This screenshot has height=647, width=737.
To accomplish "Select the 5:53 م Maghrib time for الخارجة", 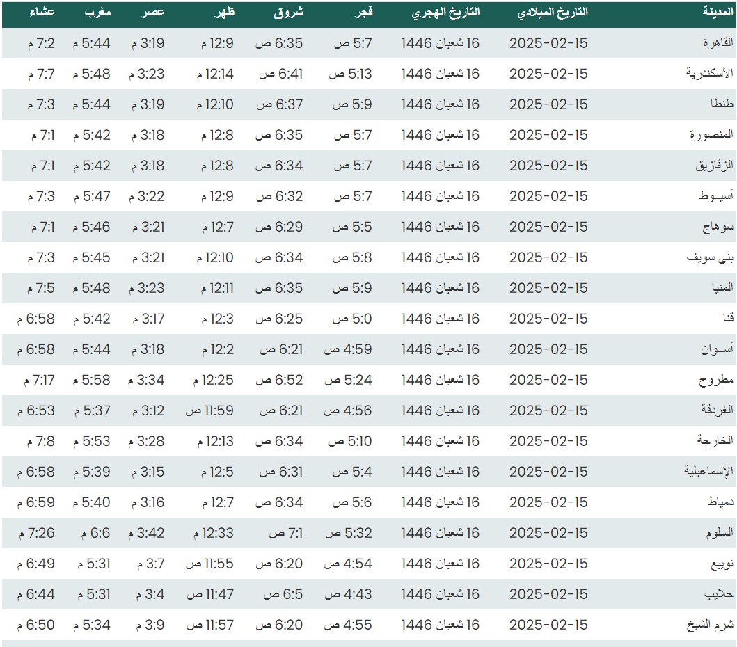I will [91, 441].
